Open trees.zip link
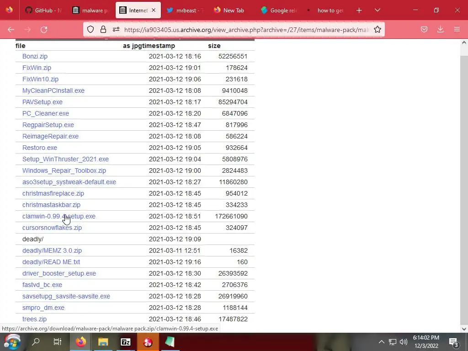The height and width of the screenshot is (351, 468). click(x=34, y=319)
